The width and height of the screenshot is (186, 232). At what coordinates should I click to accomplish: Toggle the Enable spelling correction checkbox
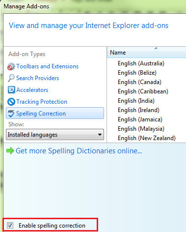tap(10, 226)
